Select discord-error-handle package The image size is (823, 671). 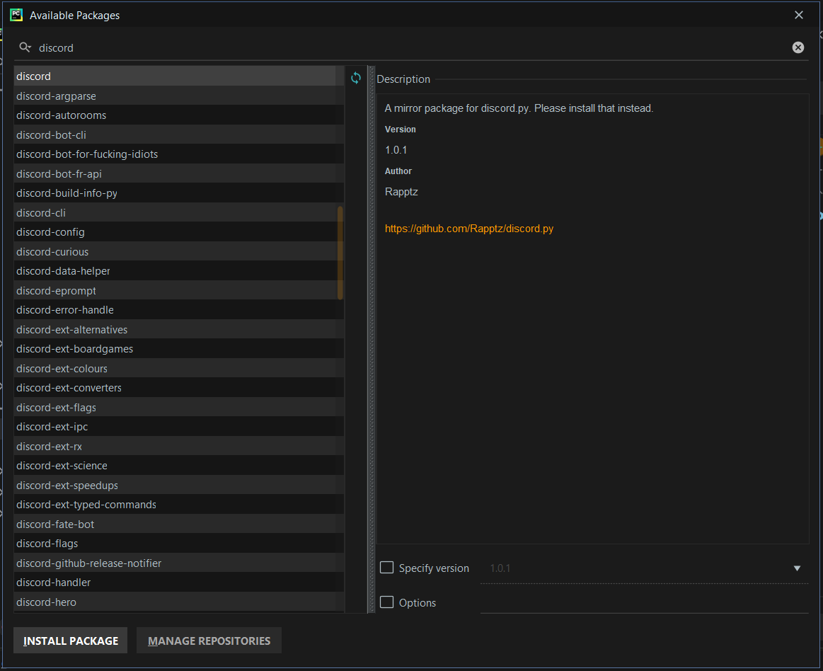coord(178,310)
